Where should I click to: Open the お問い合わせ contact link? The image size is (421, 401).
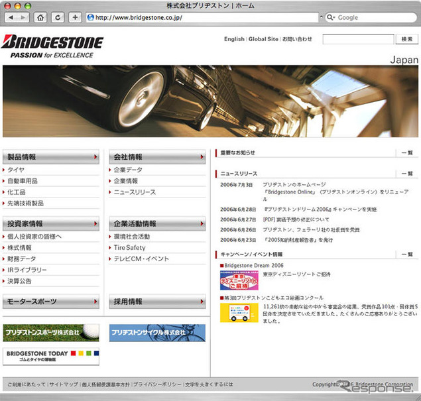click(x=297, y=39)
